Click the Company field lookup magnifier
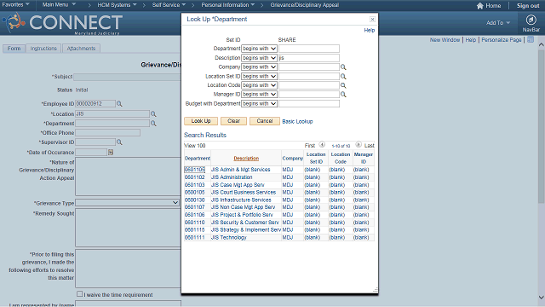The width and height of the screenshot is (545, 307). click(343, 67)
